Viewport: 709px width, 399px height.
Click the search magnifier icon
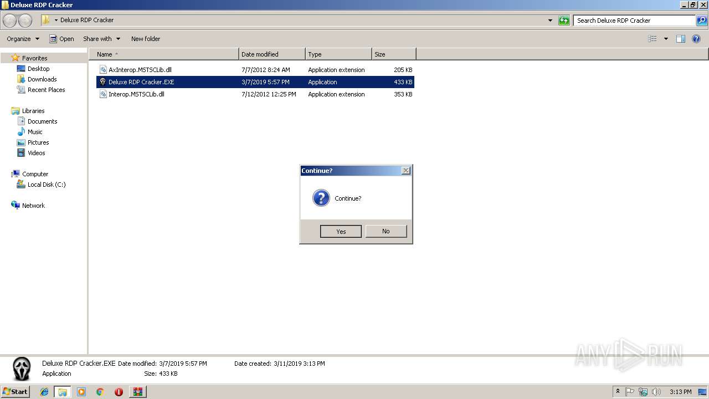point(702,21)
